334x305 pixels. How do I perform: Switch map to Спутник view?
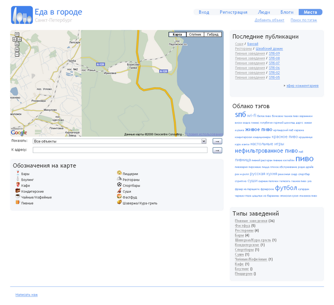click(195, 34)
